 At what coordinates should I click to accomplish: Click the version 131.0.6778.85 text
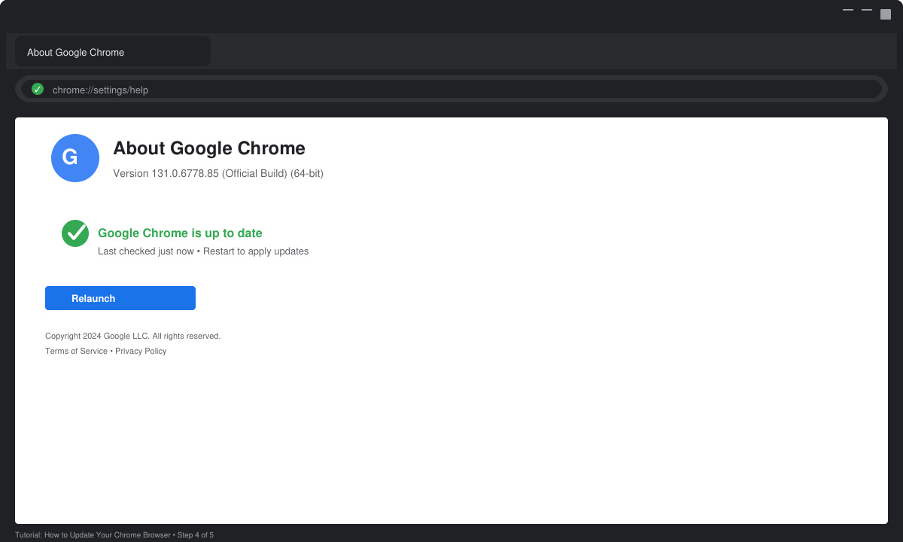(218, 173)
